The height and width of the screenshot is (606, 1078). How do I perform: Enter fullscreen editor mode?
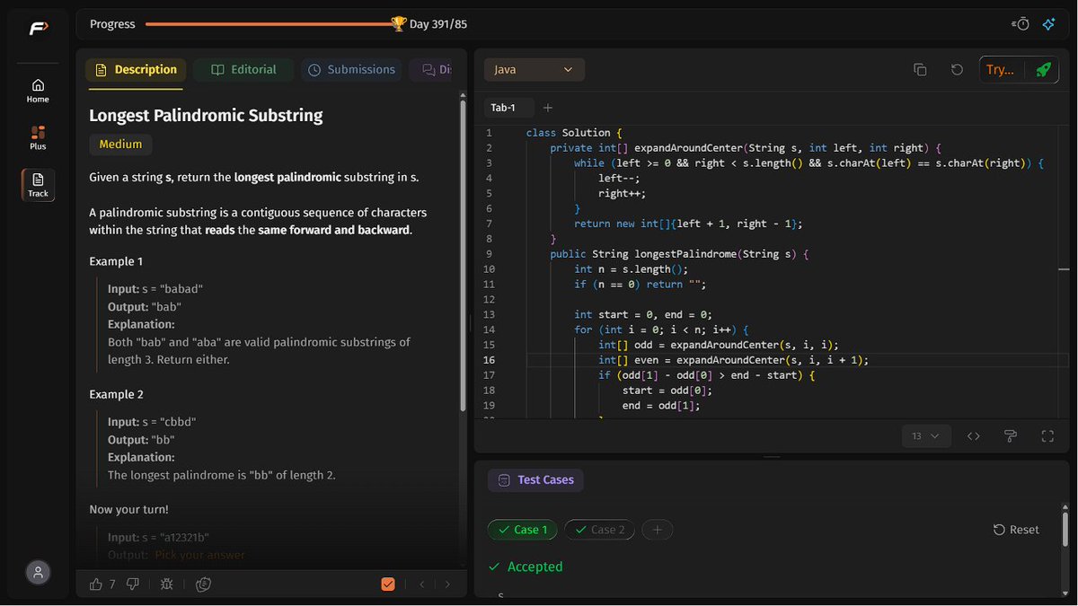1047,436
